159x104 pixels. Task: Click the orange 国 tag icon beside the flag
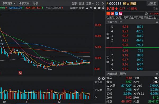tap(112, 14)
